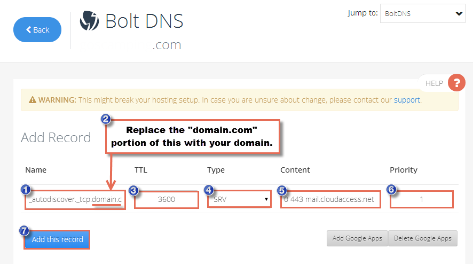Click the Bolt DNS logo icon
The width and height of the screenshot is (473, 264).
point(89,20)
